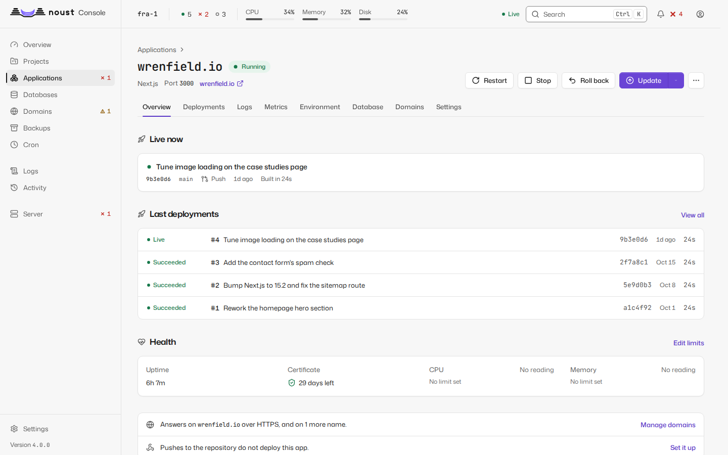The width and height of the screenshot is (728, 455).
Task: Click the Backups archive icon
Action: 14,128
